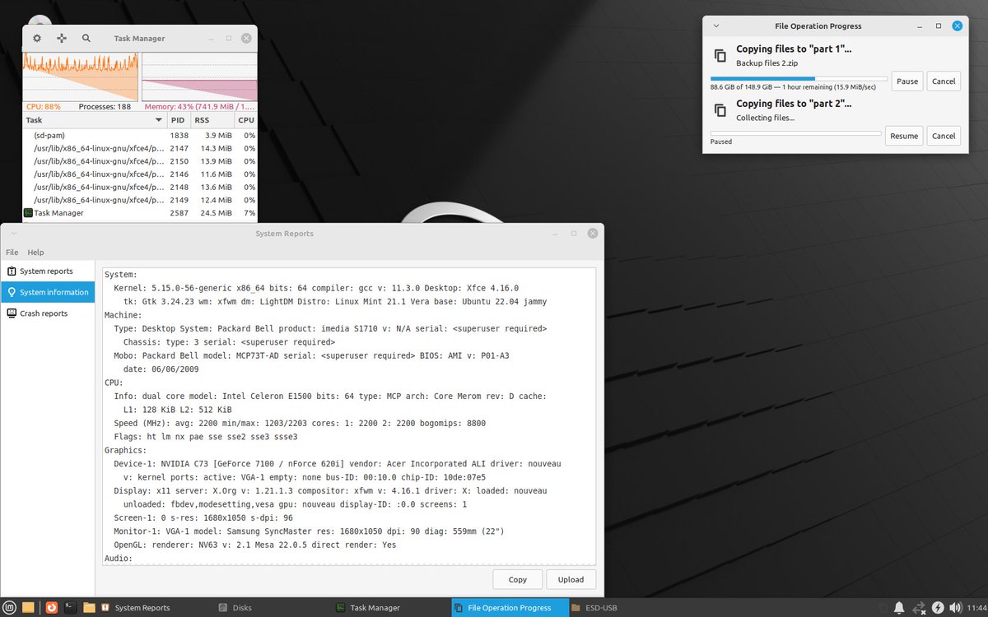
Task: Switch to File Operation Progress taskbar entry
Action: (510, 607)
